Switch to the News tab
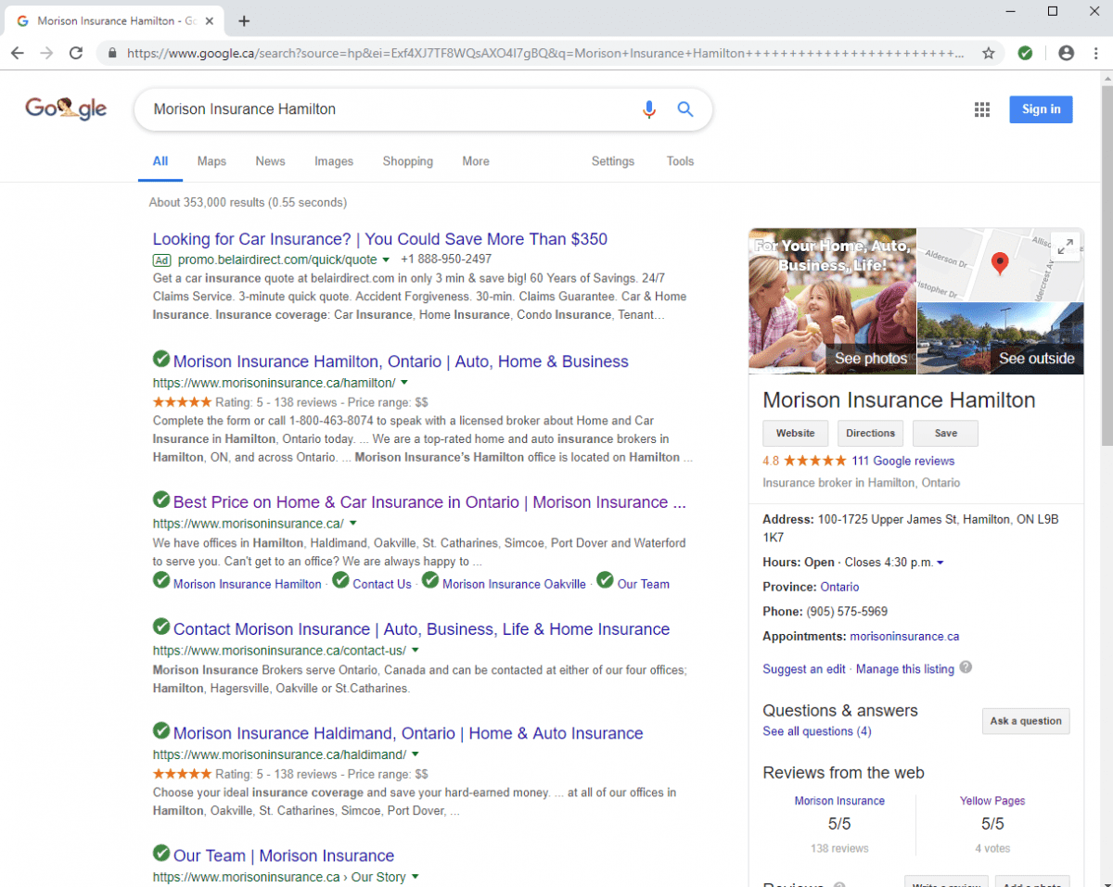The width and height of the screenshot is (1113, 887). 270,161
